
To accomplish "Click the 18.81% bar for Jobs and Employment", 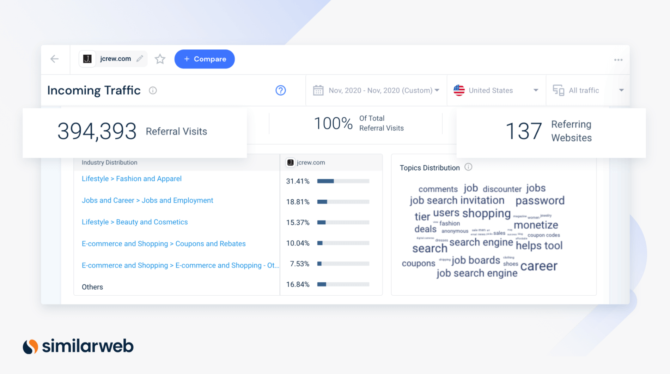I will [x=343, y=202].
